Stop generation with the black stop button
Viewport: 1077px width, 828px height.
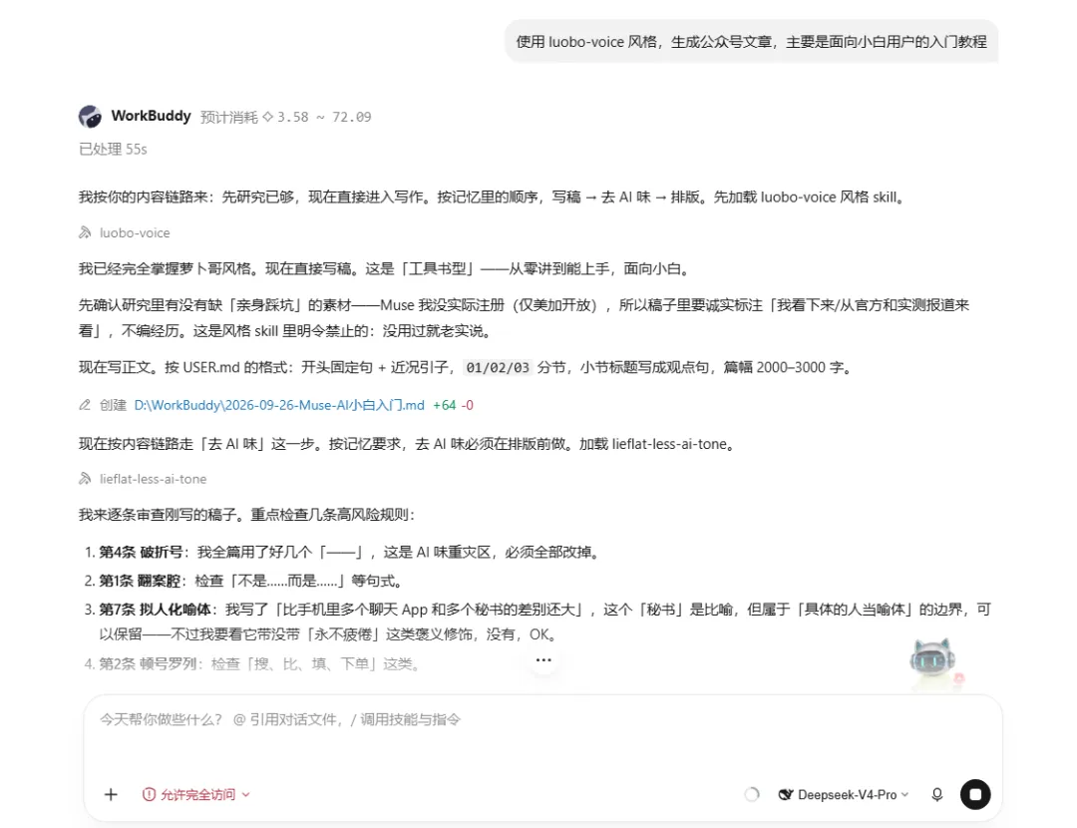tap(975, 795)
